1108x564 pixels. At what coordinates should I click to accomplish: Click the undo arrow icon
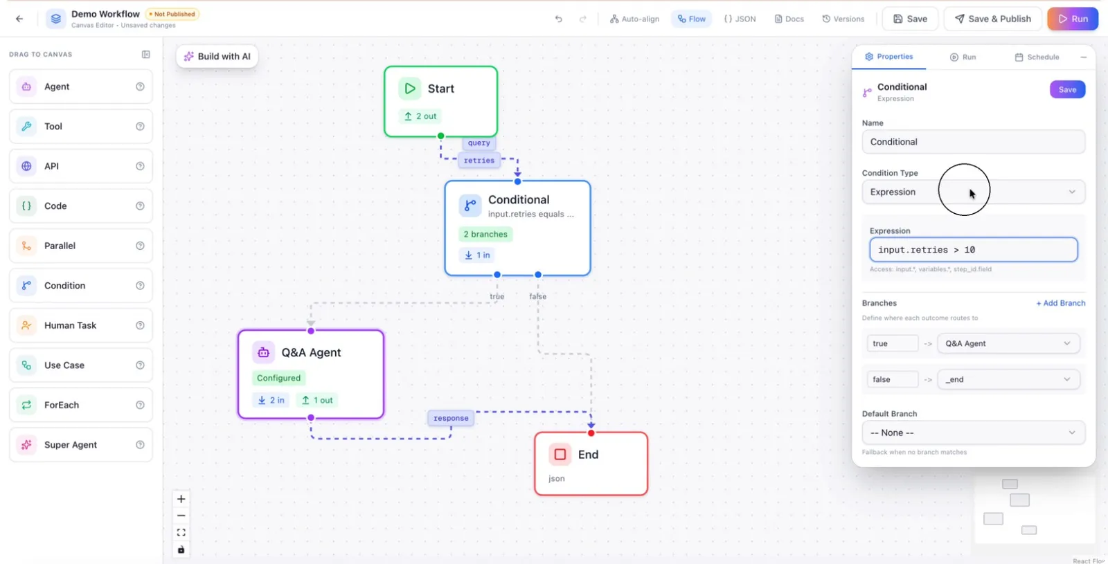pyautogui.click(x=559, y=19)
